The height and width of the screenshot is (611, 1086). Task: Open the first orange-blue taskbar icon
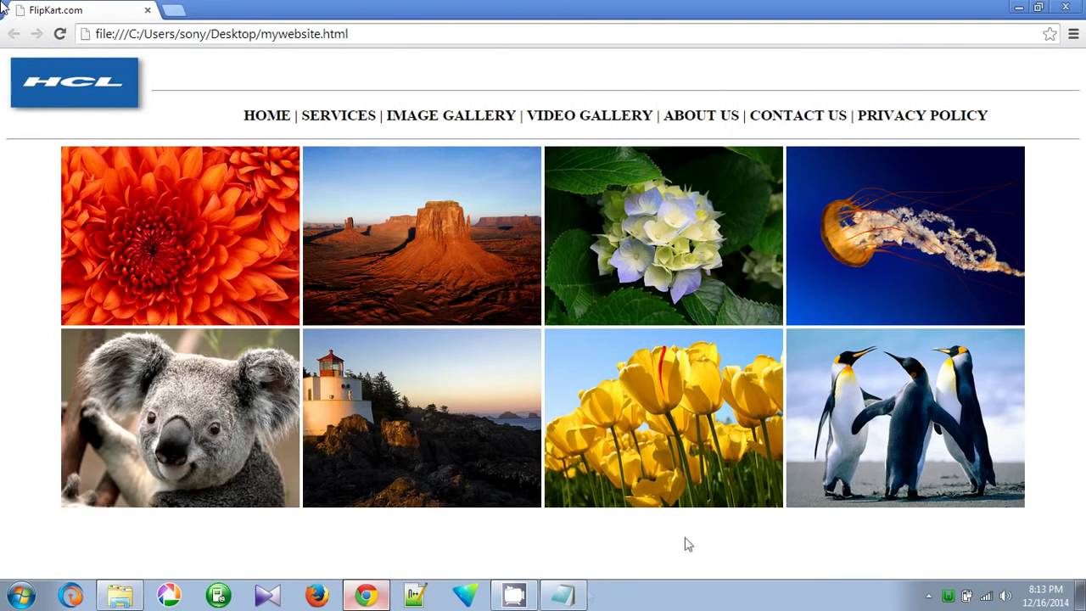(x=70, y=596)
